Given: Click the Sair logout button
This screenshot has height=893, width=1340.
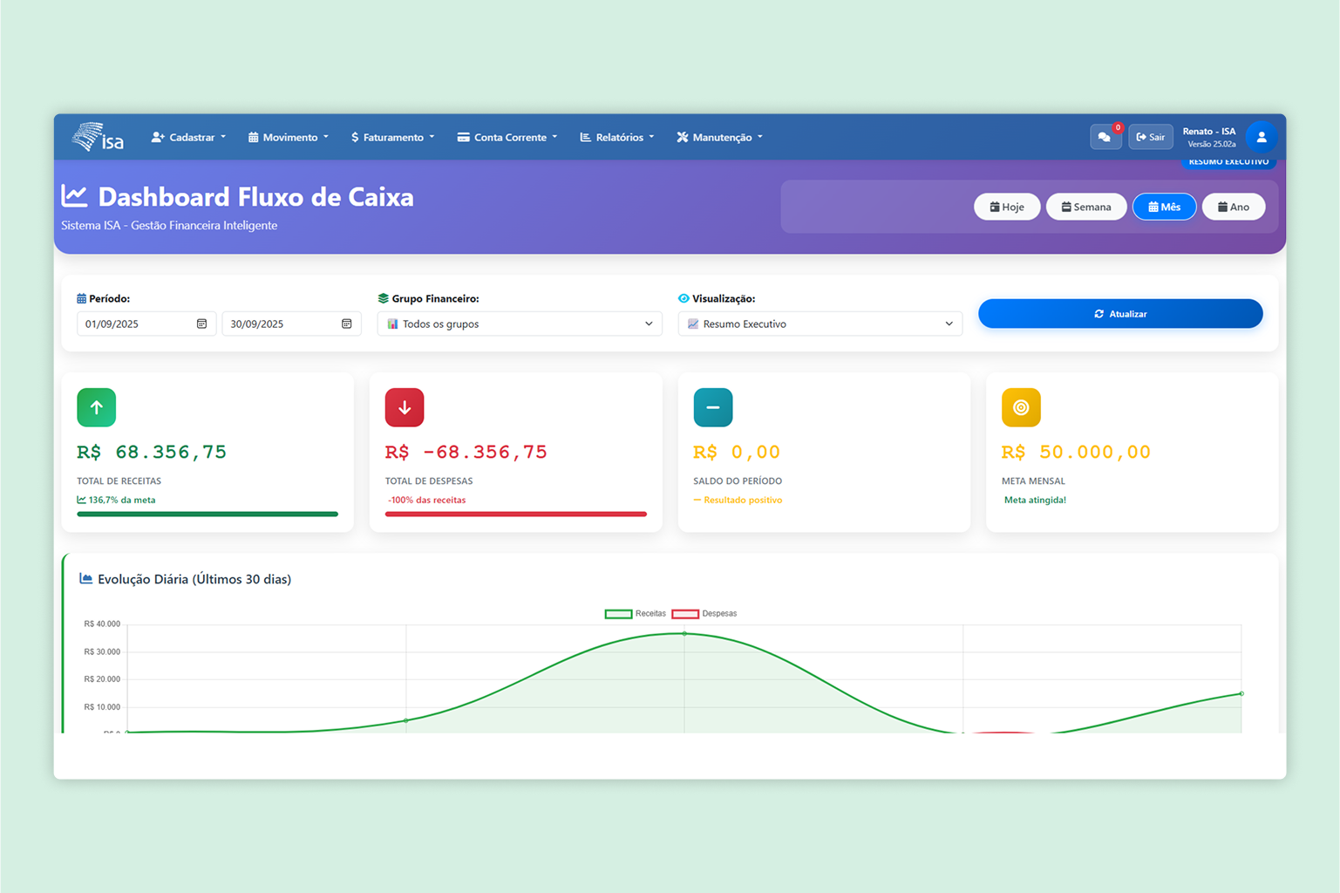Looking at the screenshot, I should point(1151,137).
